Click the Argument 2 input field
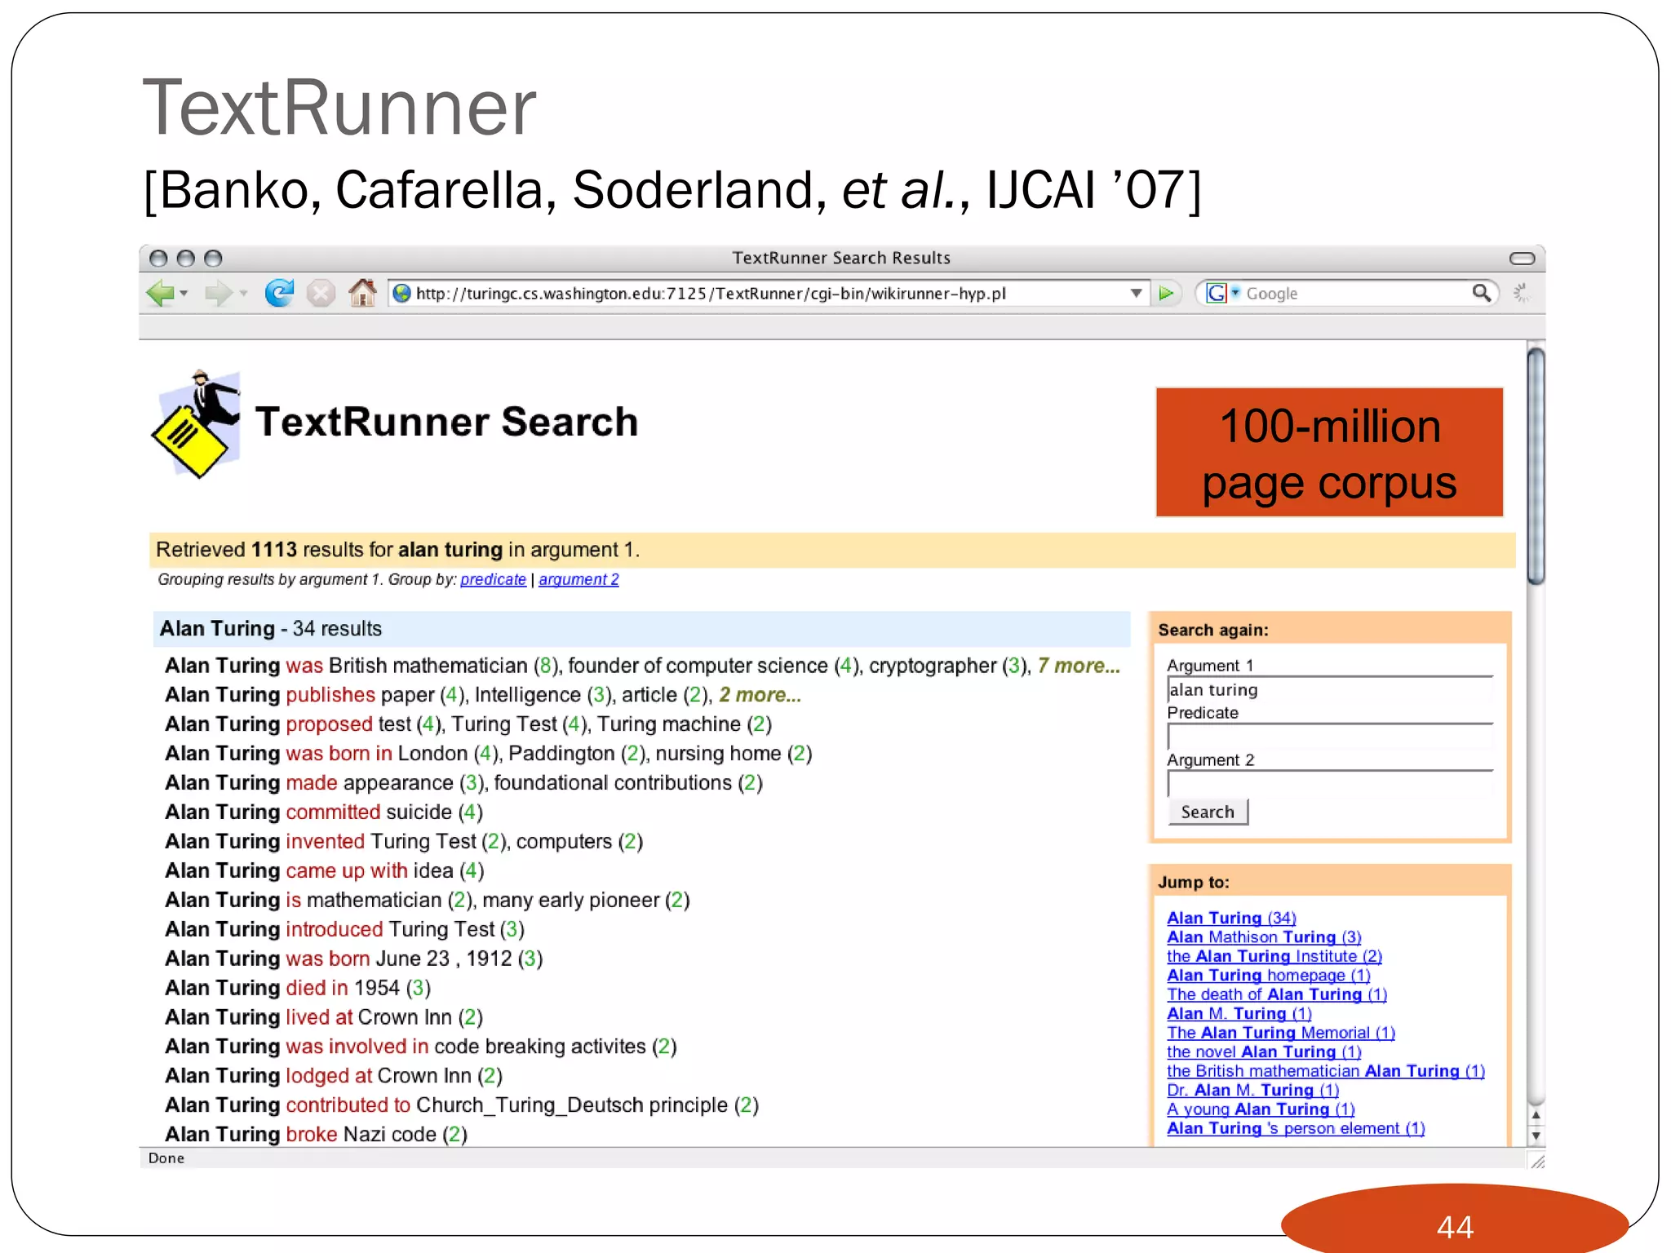Screen dimensions: 1671x1253 [1330, 784]
